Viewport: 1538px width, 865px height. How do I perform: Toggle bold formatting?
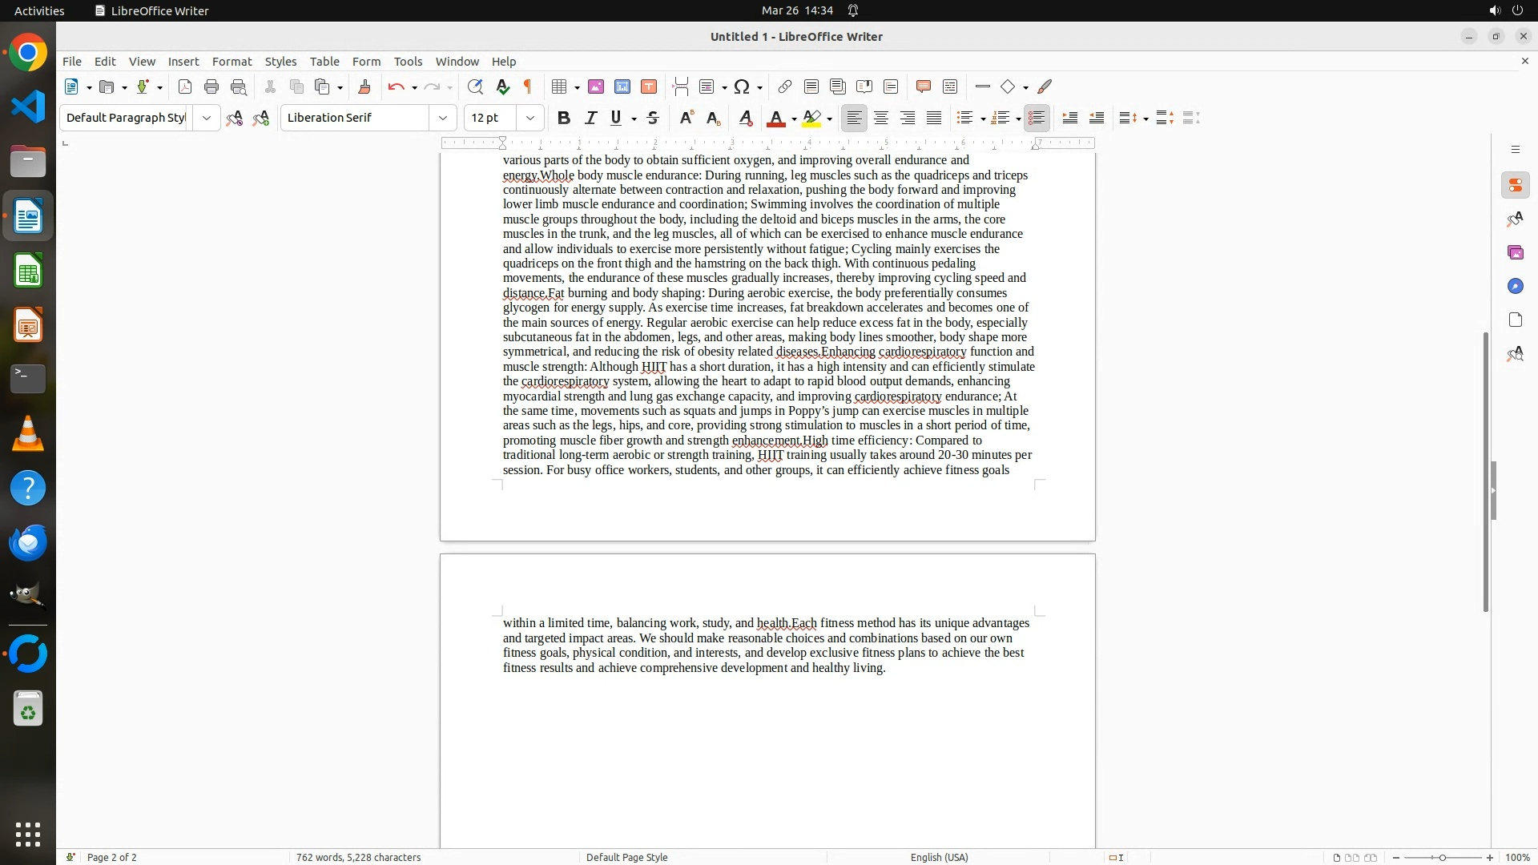(x=564, y=119)
